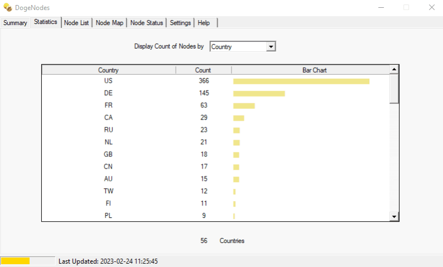Select the Help tab

[204, 23]
